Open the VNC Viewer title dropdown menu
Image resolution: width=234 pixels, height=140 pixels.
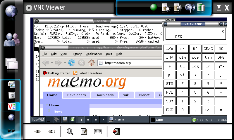(x=29, y=8)
